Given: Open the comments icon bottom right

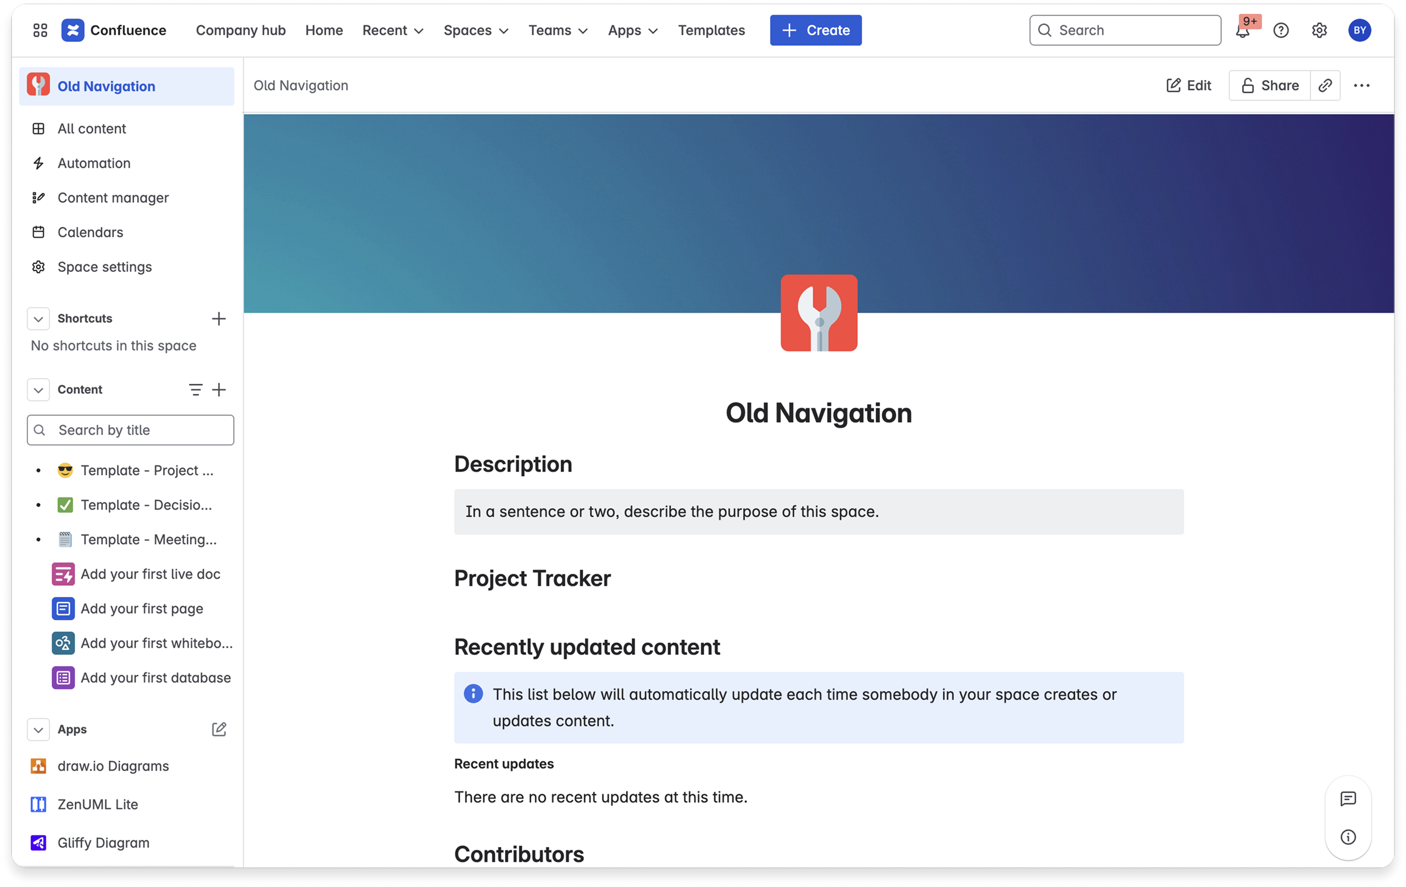Looking at the screenshot, I should tap(1347, 799).
